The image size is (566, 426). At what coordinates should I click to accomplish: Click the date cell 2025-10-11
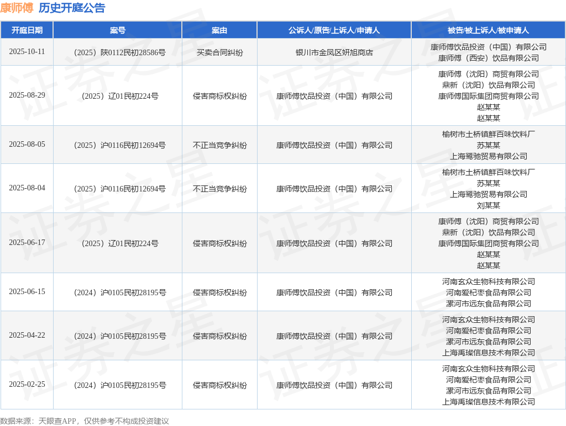(x=27, y=51)
